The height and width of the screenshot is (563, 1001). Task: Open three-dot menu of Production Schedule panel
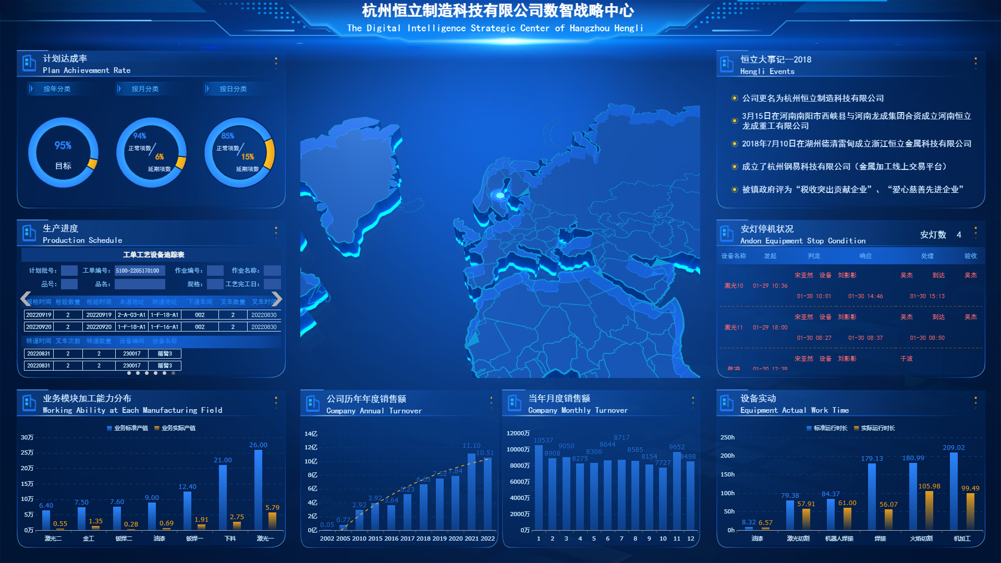(276, 232)
